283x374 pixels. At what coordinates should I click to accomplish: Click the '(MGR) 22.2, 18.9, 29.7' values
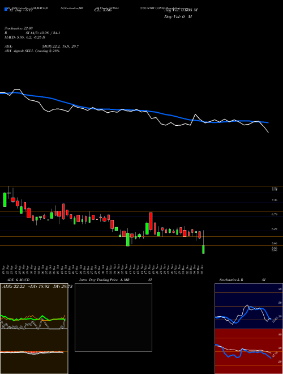[x=60, y=46]
